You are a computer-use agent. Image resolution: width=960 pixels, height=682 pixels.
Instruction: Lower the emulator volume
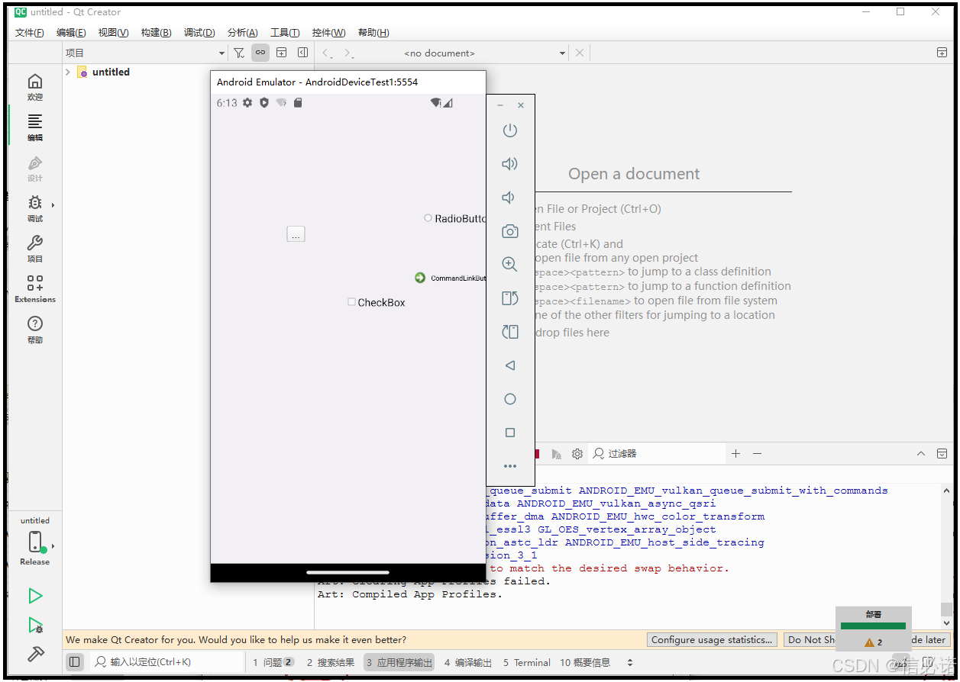(x=508, y=198)
